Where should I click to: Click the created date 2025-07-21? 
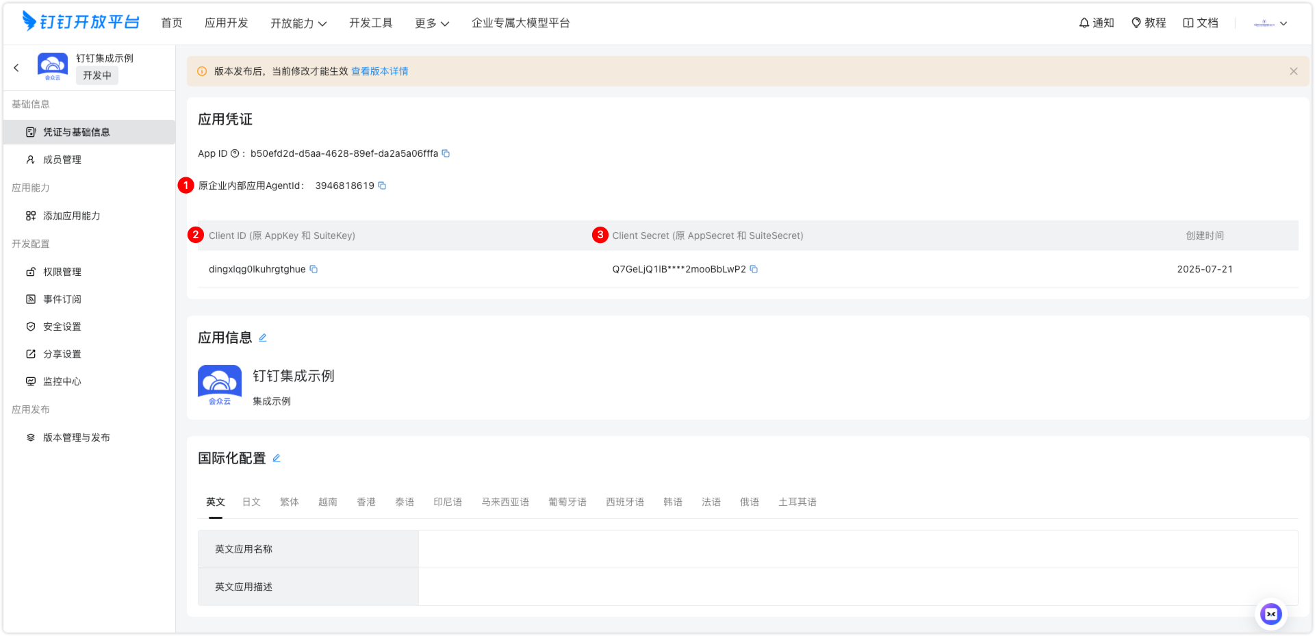pyautogui.click(x=1205, y=269)
